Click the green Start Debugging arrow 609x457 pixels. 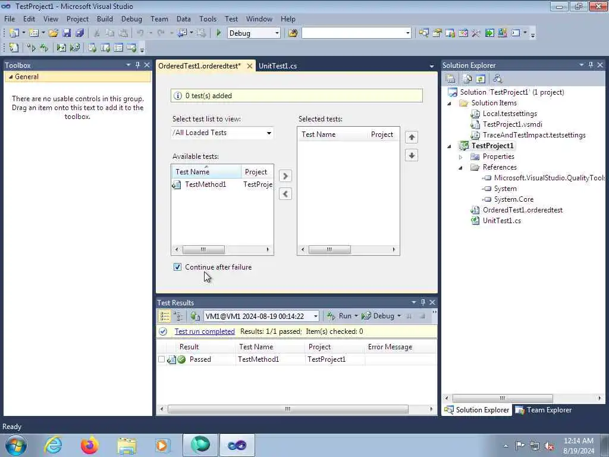coord(219,33)
